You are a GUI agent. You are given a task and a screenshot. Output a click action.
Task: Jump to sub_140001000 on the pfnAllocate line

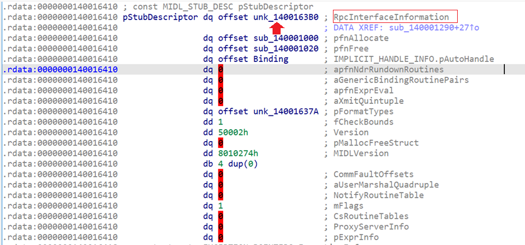285,38
